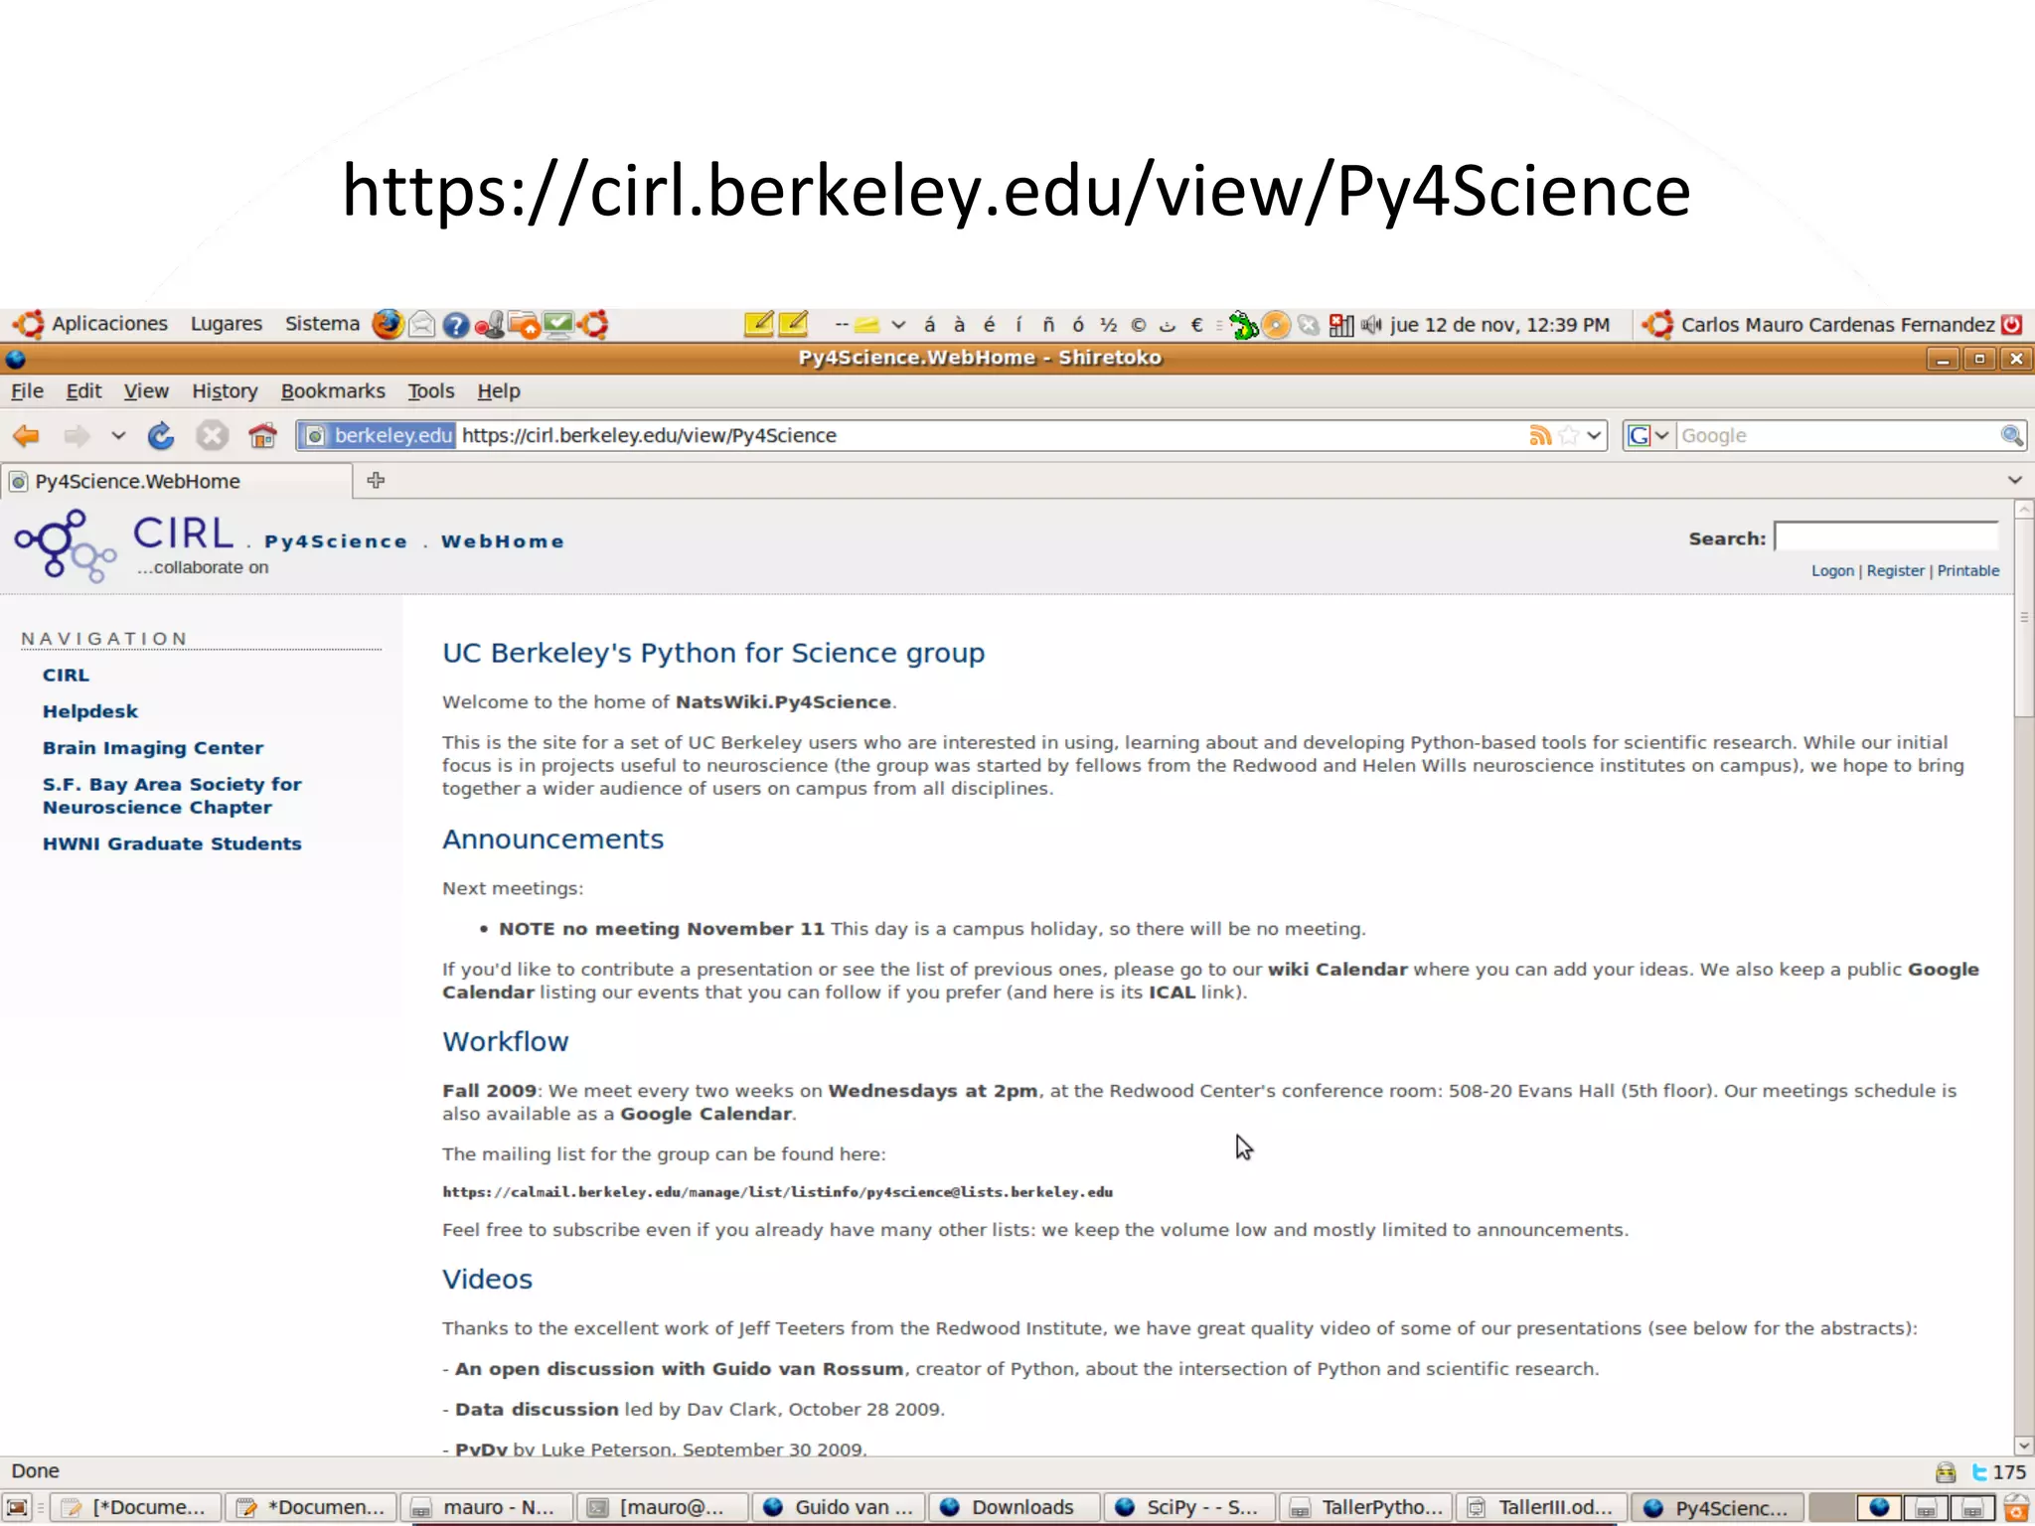Open the Lugares menu

coord(227,324)
